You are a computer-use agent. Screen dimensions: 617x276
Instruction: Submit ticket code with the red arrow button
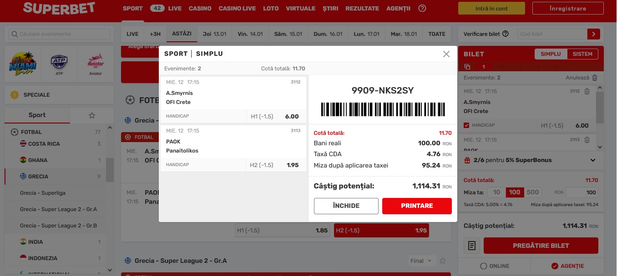(x=594, y=34)
